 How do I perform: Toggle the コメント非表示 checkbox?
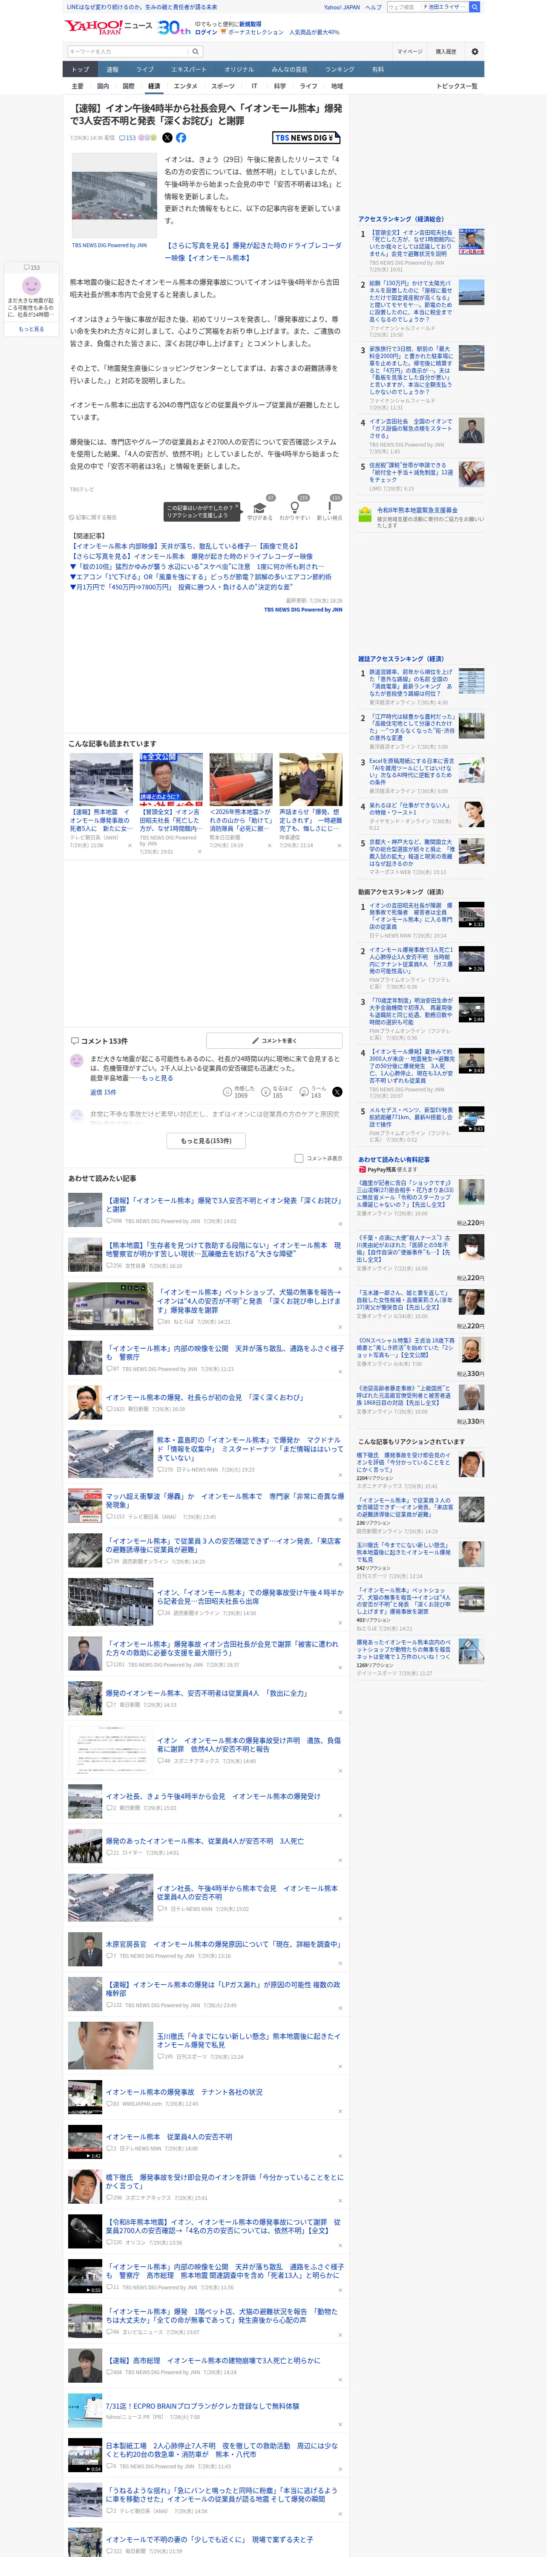click(299, 1158)
